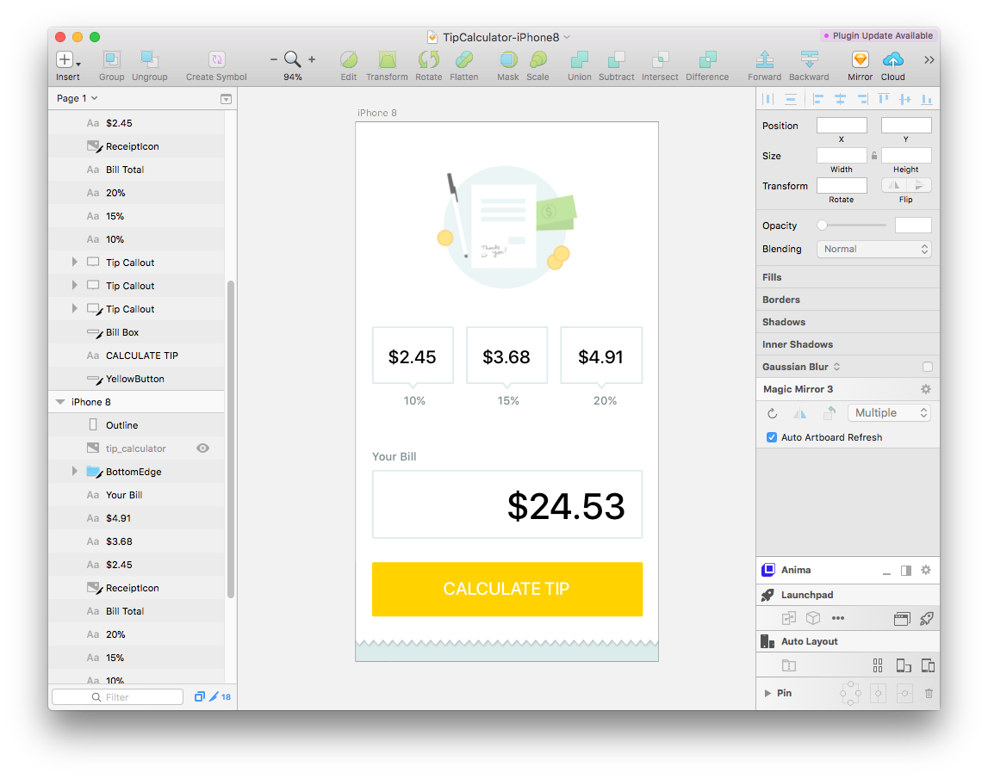Move layer Forward via toolbar
The height and width of the screenshot is (779, 988).
click(x=764, y=60)
